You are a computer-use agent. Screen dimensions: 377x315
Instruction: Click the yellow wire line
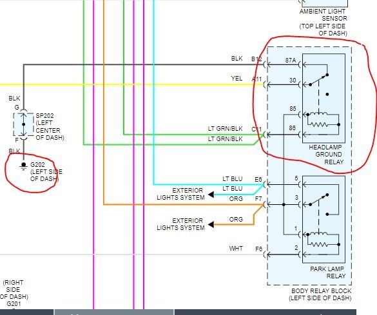tap(131, 84)
